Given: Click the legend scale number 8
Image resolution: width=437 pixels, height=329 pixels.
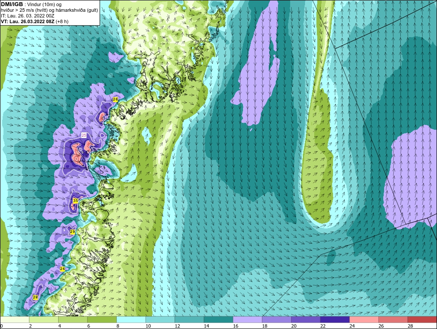Looking at the screenshot, I should click(x=118, y=326).
